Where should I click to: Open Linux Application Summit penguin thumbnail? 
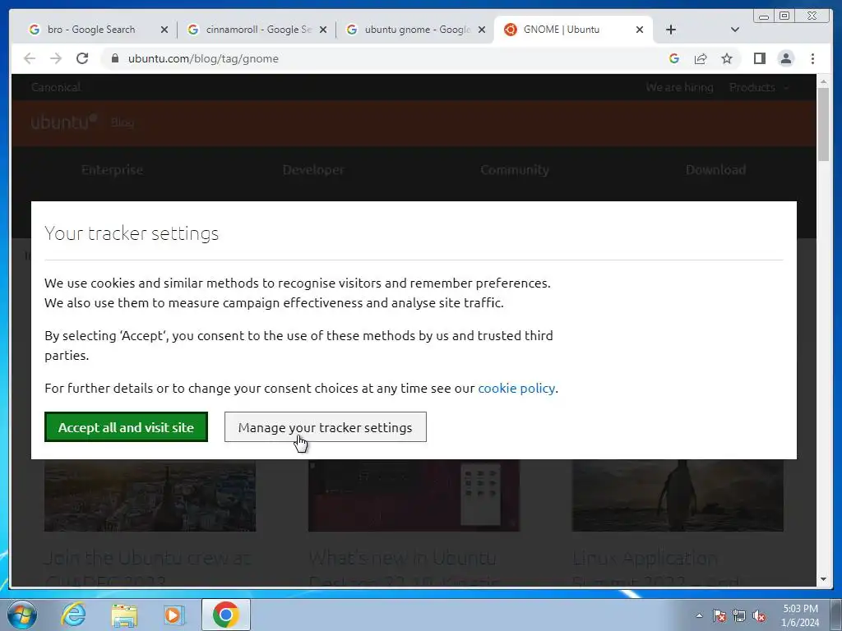click(x=678, y=495)
